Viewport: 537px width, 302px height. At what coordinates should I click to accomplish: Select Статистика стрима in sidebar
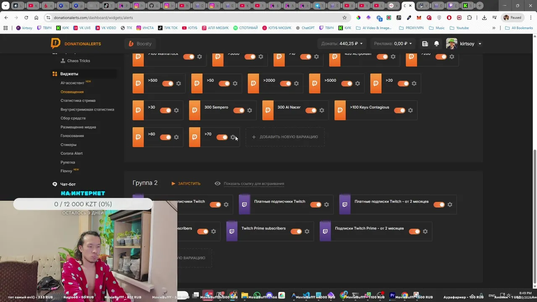(78, 101)
